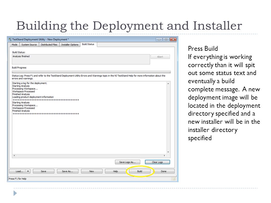Minimize the Deployment Utility window
Viewport: 271px width, 203px height.
(x=159, y=39)
